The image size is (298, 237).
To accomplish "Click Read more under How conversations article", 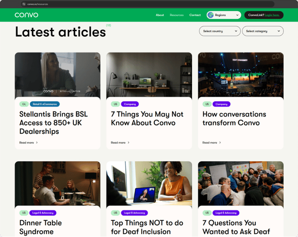I will point(209,143).
